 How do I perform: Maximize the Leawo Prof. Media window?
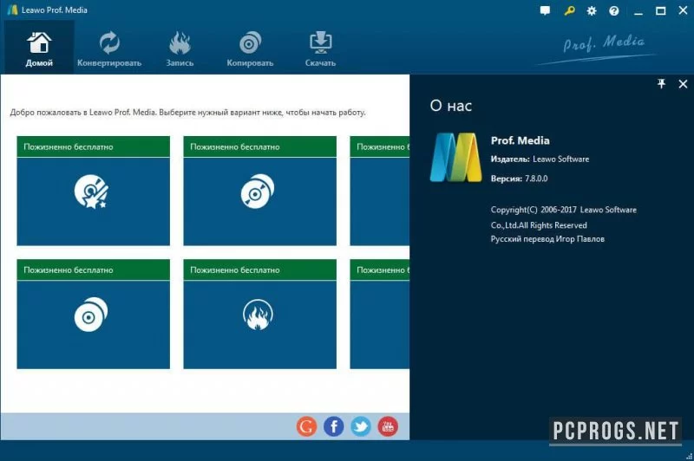tap(660, 10)
